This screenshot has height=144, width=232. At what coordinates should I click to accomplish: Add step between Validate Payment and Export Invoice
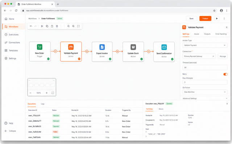87,52
